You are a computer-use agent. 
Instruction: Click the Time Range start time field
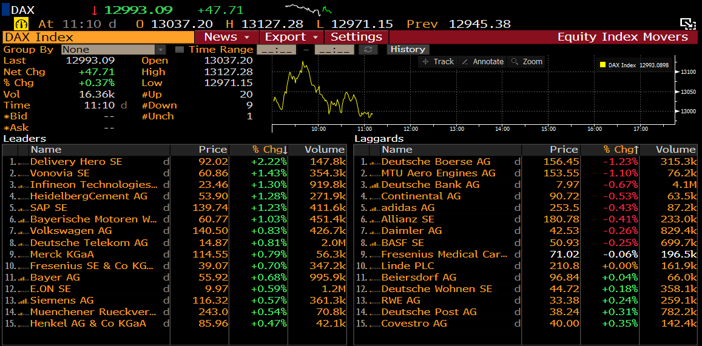click(276, 50)
